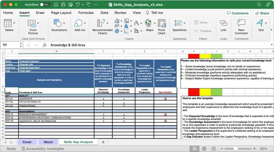Open Recommended Charts
This screenshot has width=274, height=152.
pyautogui.click(x=102, y=27)
